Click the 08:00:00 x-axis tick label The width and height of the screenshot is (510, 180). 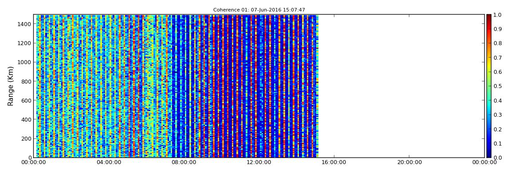point(184,162)
